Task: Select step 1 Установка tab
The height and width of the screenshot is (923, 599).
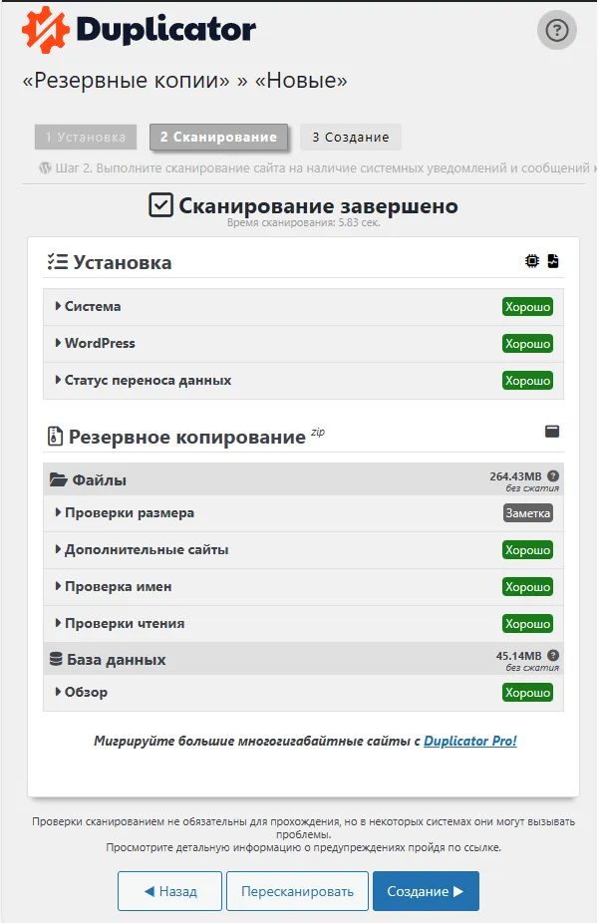Action: pyautogui.click(x=86, y=137)
